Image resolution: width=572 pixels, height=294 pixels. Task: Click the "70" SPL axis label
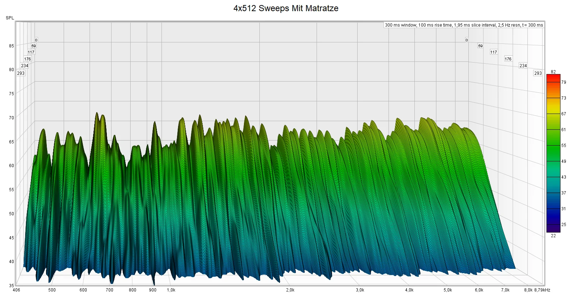click(x=12, y=118)
